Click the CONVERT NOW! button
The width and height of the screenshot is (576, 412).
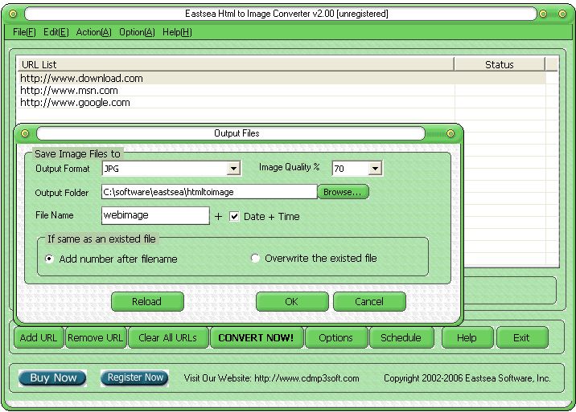tap(257, 337)
